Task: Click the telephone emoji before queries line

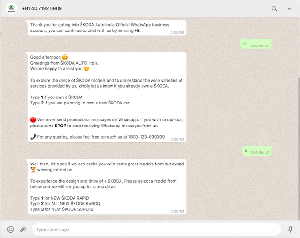Action: 33,137
